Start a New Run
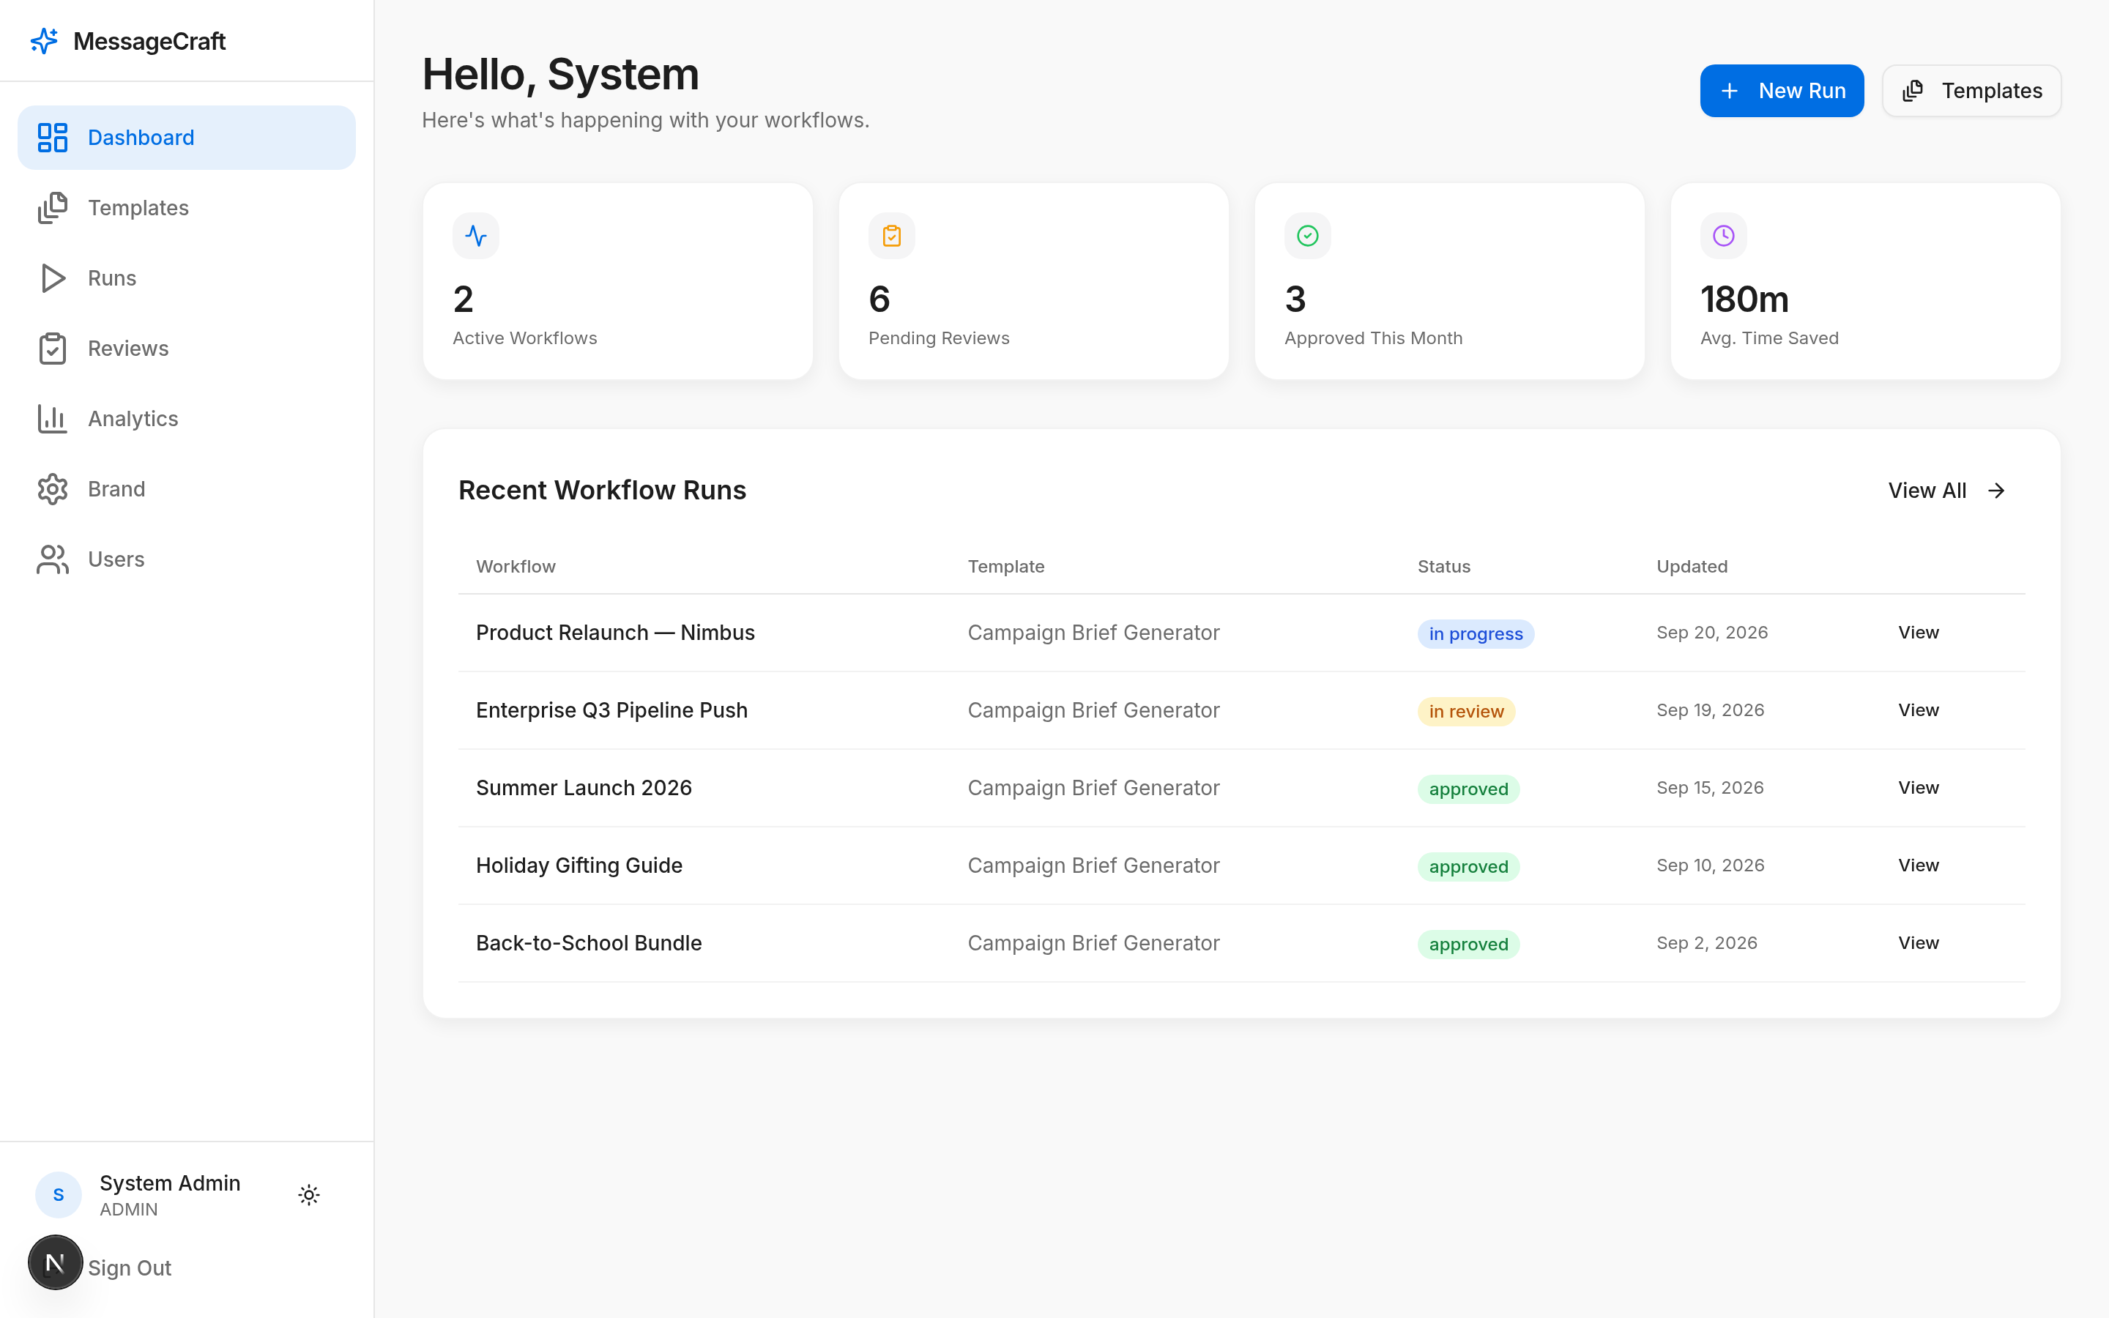Screen dimensions: 2109x1318 tap(1782, 91)
